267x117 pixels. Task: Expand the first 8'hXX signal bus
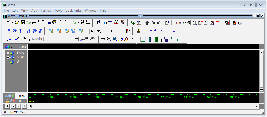[x=8, y=53]
